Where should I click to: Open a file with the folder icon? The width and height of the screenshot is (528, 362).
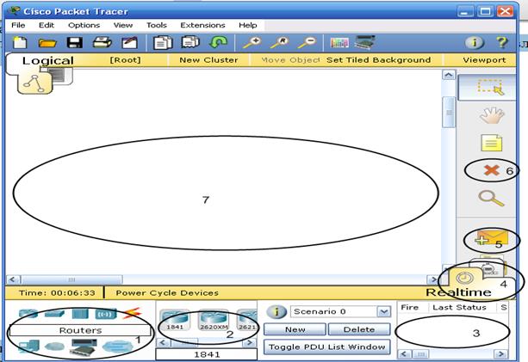tap(47, 43)
